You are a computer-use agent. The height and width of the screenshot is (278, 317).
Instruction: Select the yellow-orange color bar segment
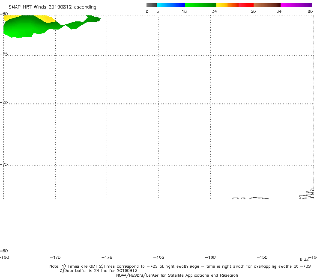pyautogui.click(x=227, y=5)
